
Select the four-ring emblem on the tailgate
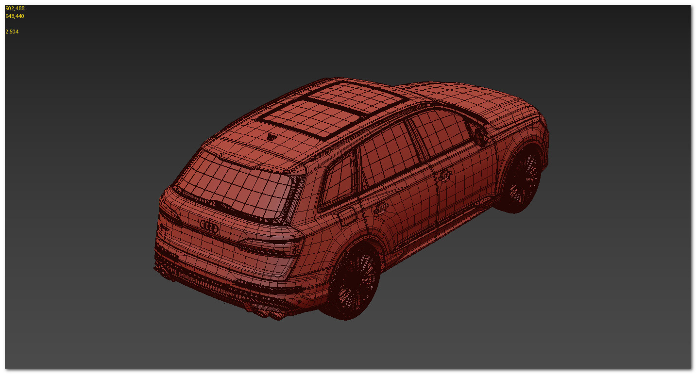click(209, 226)
